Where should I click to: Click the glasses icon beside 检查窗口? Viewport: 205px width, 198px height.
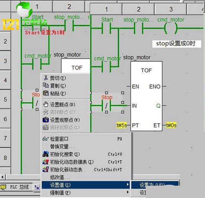[45, 139]
